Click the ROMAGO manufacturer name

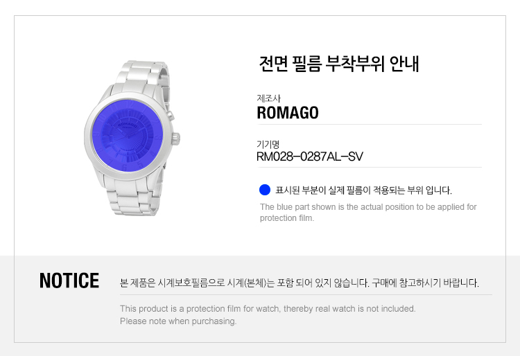288,113
